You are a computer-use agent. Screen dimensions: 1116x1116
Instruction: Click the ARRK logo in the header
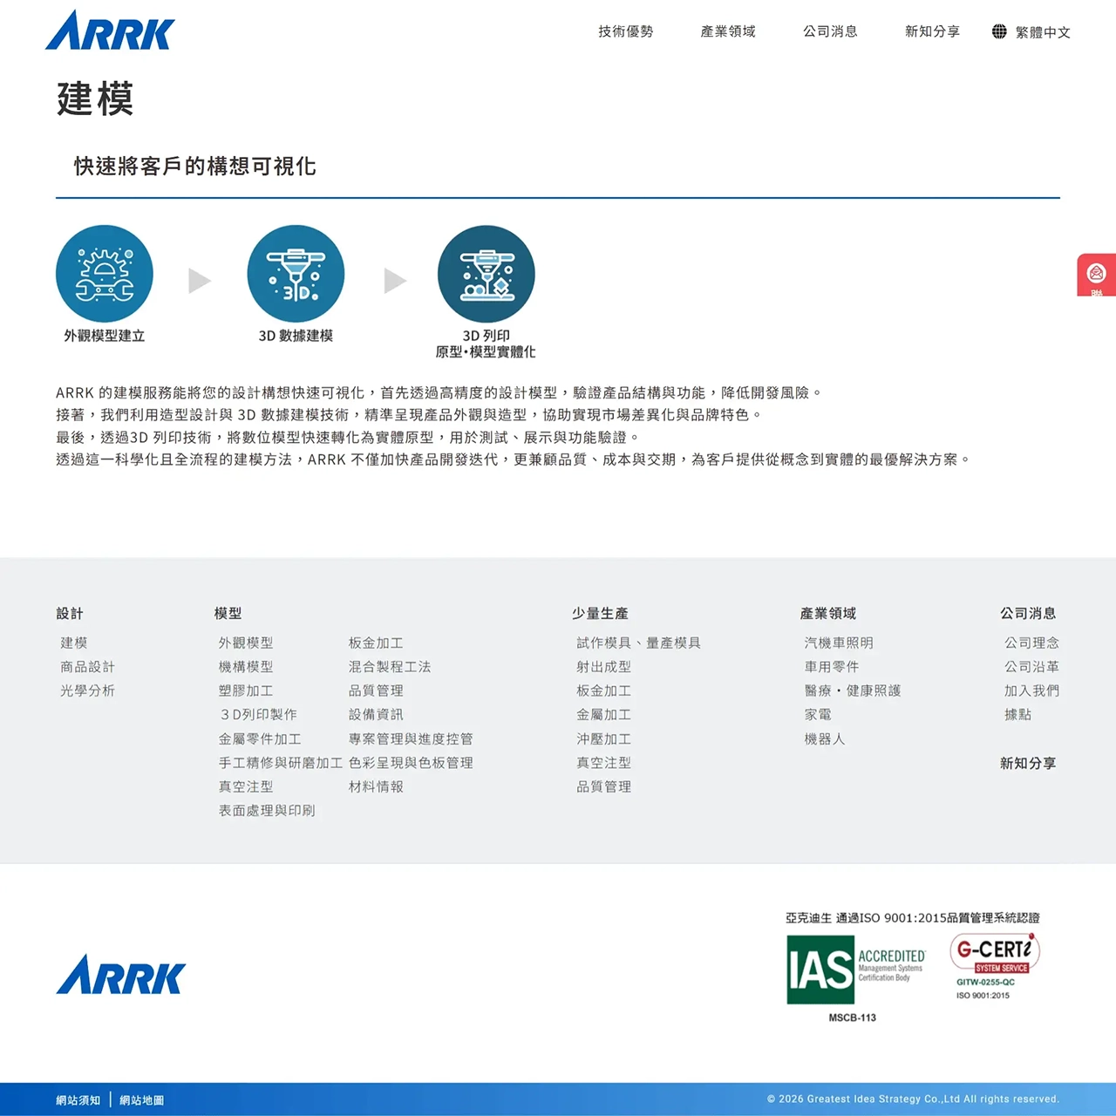pyautogui.click(x=110, y=31)
